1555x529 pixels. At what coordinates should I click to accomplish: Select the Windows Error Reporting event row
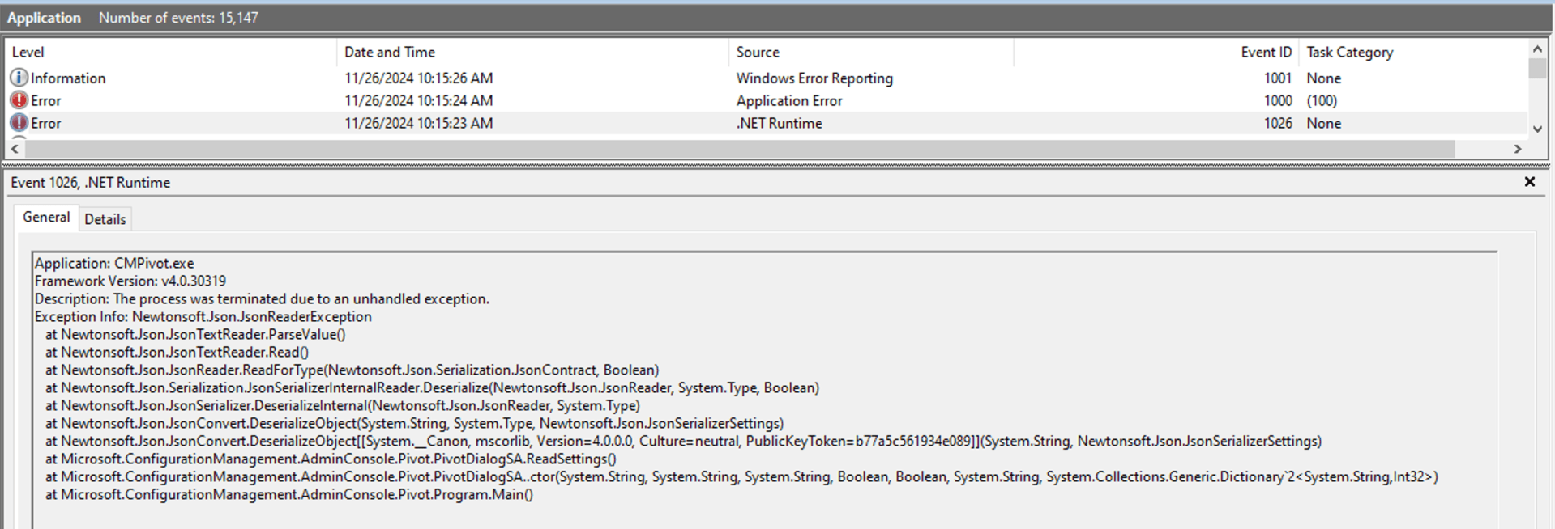tap(814, 78)
